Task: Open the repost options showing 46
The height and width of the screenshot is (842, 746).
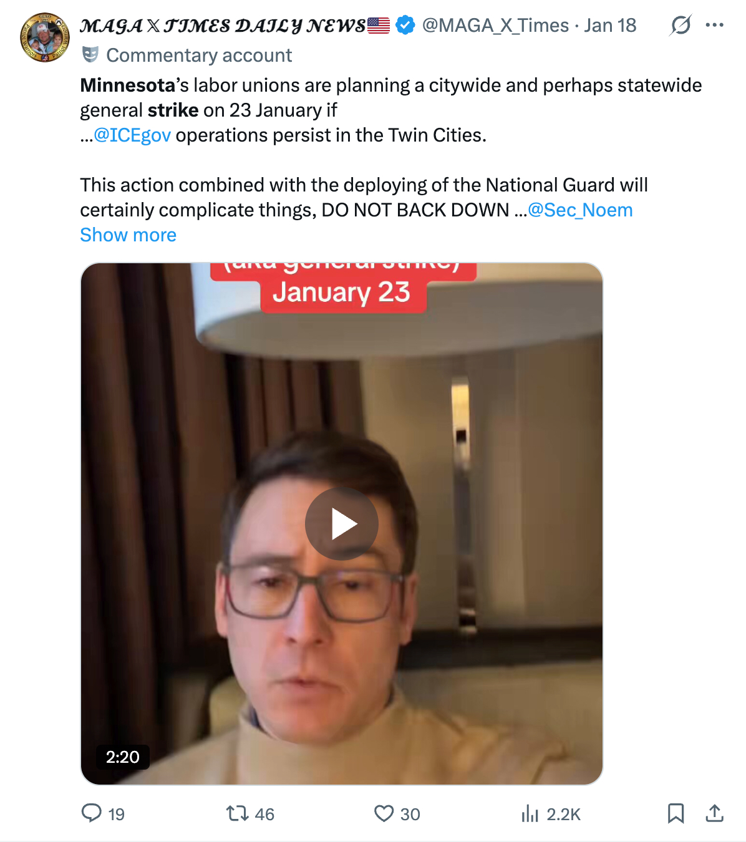Action: (x=238, y=813)
